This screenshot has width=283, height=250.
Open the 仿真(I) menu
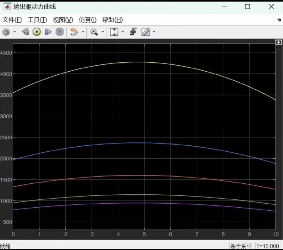pyautogui.click(x=88, y=20)
